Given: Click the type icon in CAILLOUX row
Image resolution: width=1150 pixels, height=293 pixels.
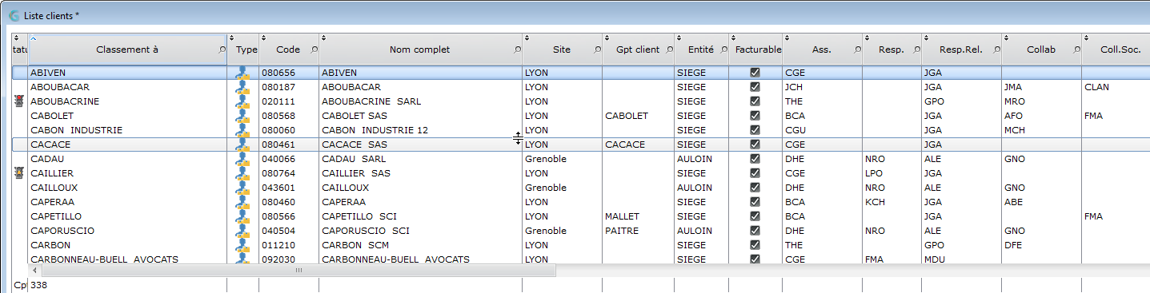Looking at the screenshot, I should click(x=242, y=188).
